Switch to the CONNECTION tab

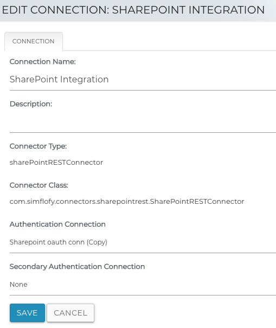point(34,41)
